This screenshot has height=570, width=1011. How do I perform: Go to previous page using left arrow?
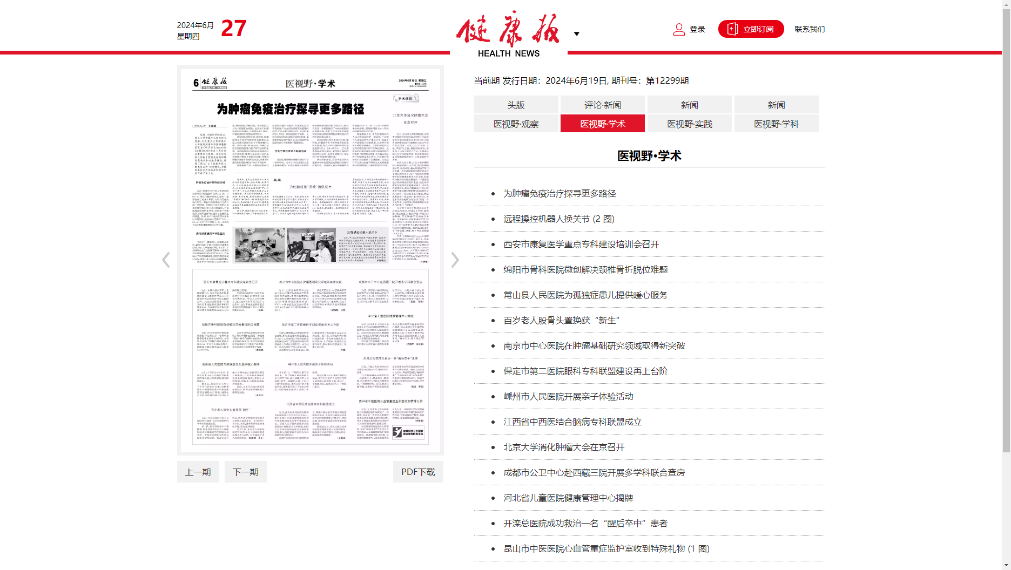166,260
